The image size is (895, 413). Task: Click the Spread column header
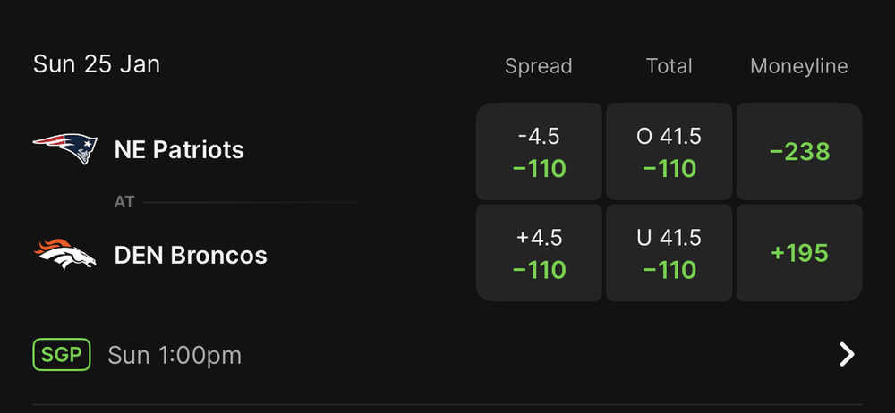tap(538, 66)
